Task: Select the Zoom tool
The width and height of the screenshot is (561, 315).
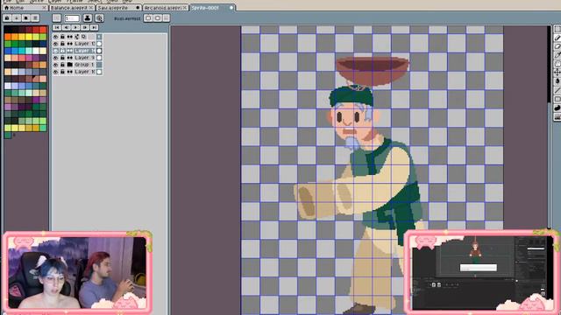Action: pyautogui.click(x=557, y=64)
